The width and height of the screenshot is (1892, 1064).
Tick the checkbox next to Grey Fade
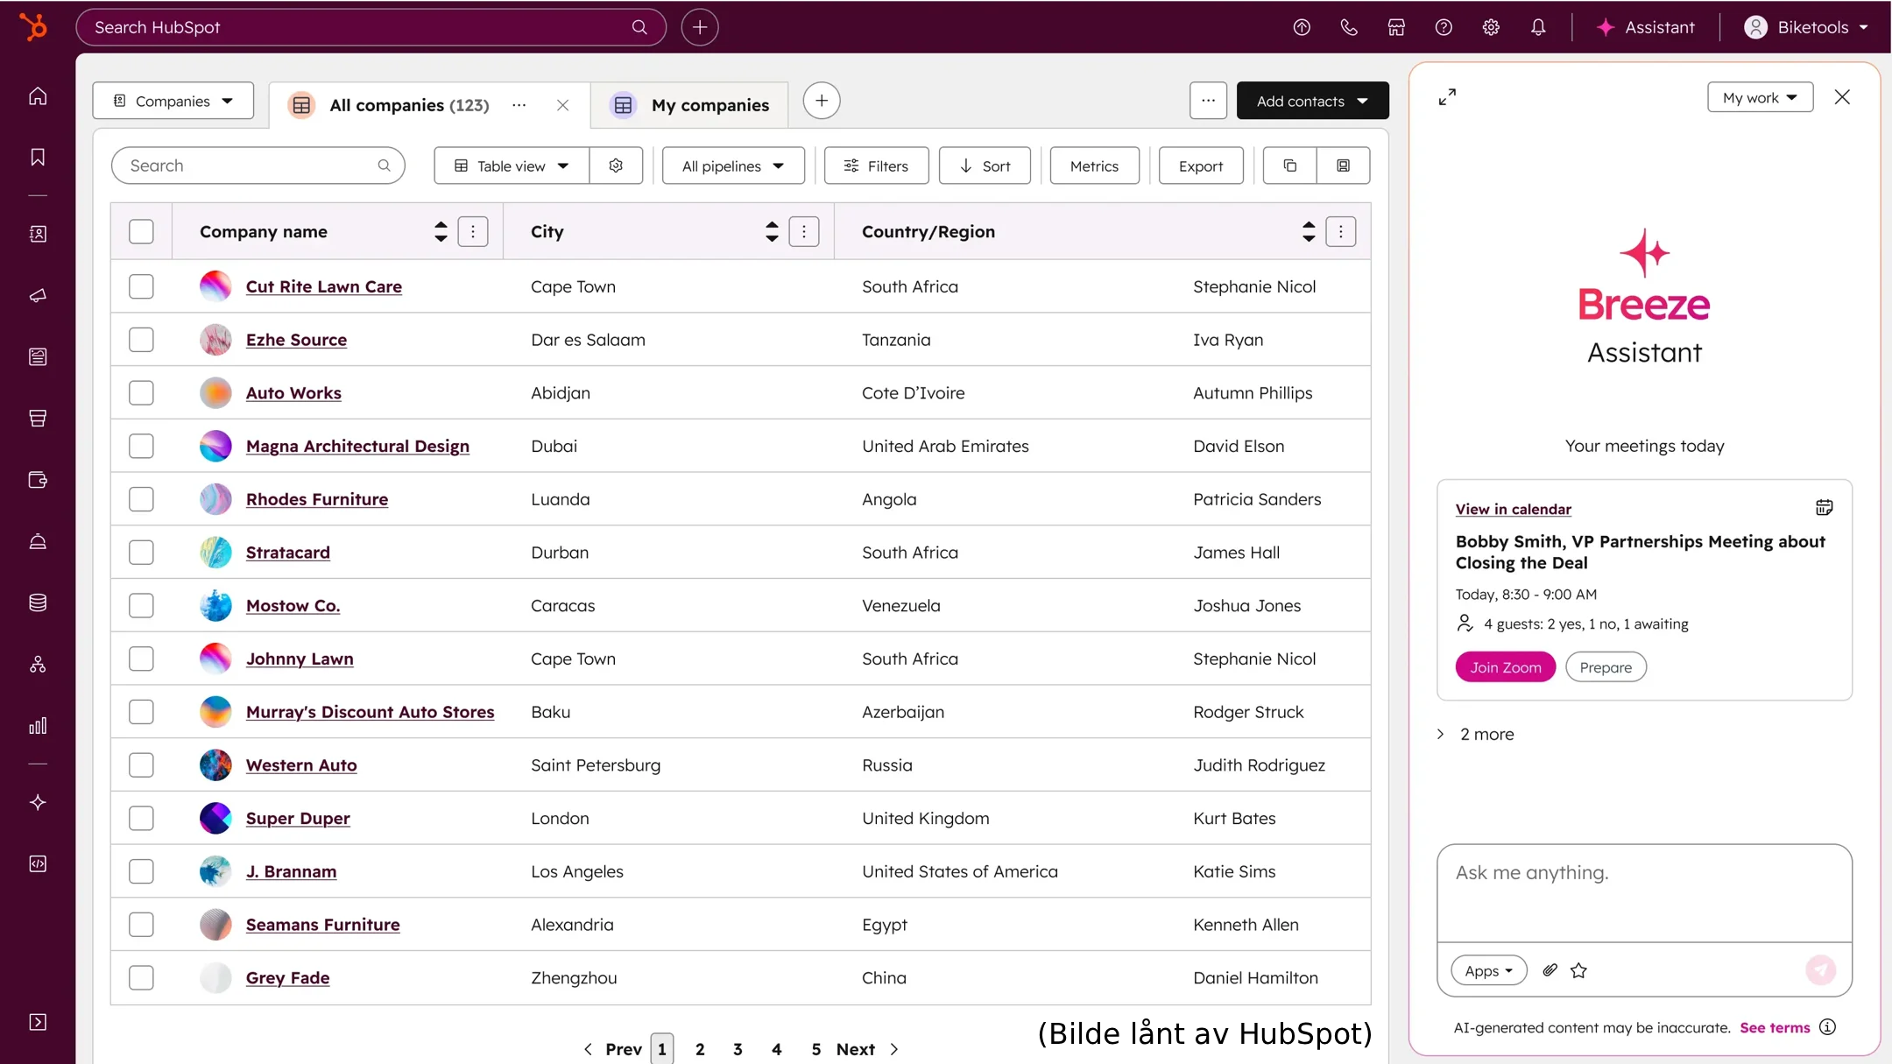[141, 977]
